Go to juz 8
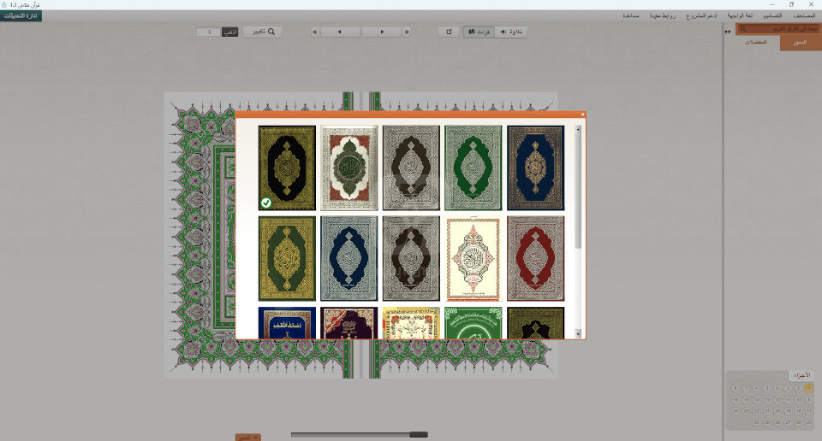The height and width of the screenshot is (441, 822). (x=735, y=388)
